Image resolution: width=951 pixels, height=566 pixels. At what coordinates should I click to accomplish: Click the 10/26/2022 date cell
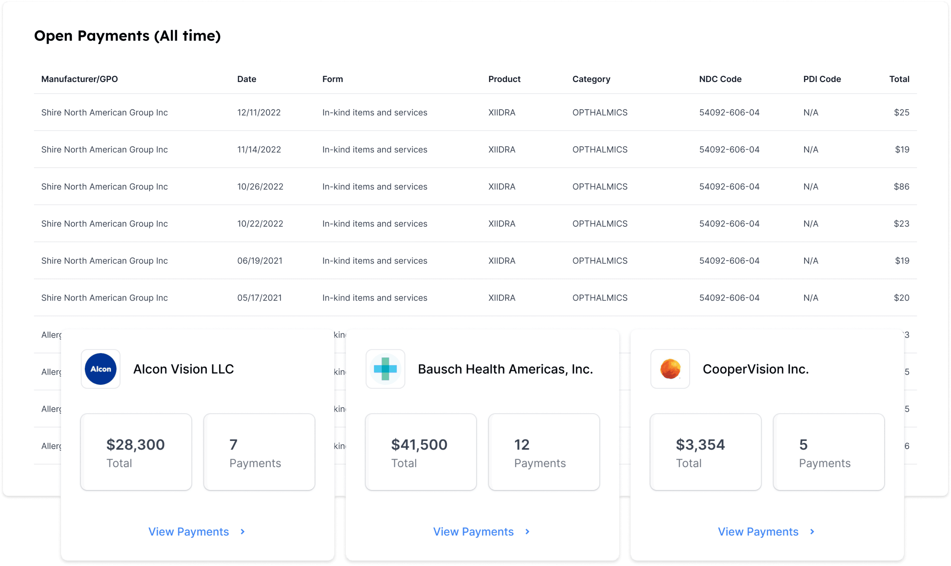pos(260,186)
